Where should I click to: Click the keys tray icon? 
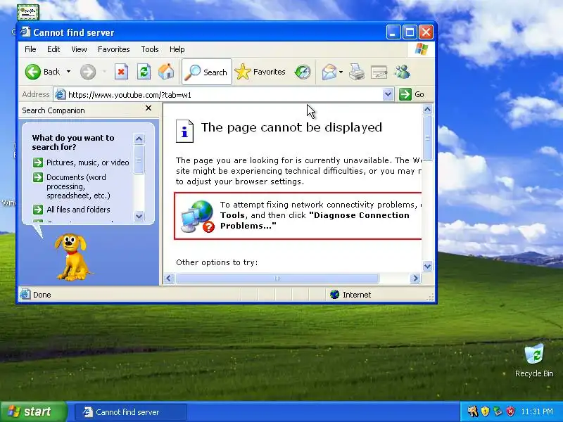472,411
